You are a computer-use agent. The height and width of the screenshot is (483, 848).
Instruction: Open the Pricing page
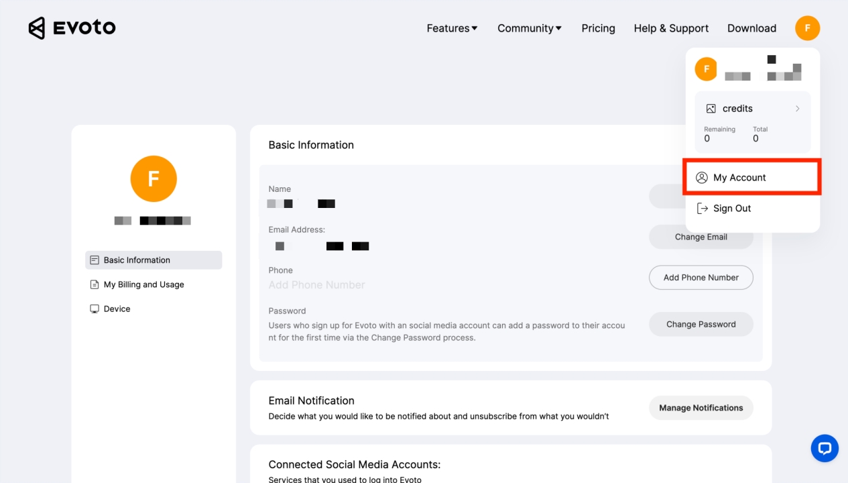598,28
